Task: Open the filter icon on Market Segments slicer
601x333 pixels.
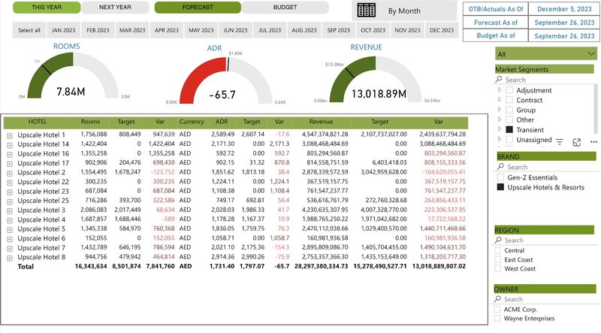Action: point(560,142)
